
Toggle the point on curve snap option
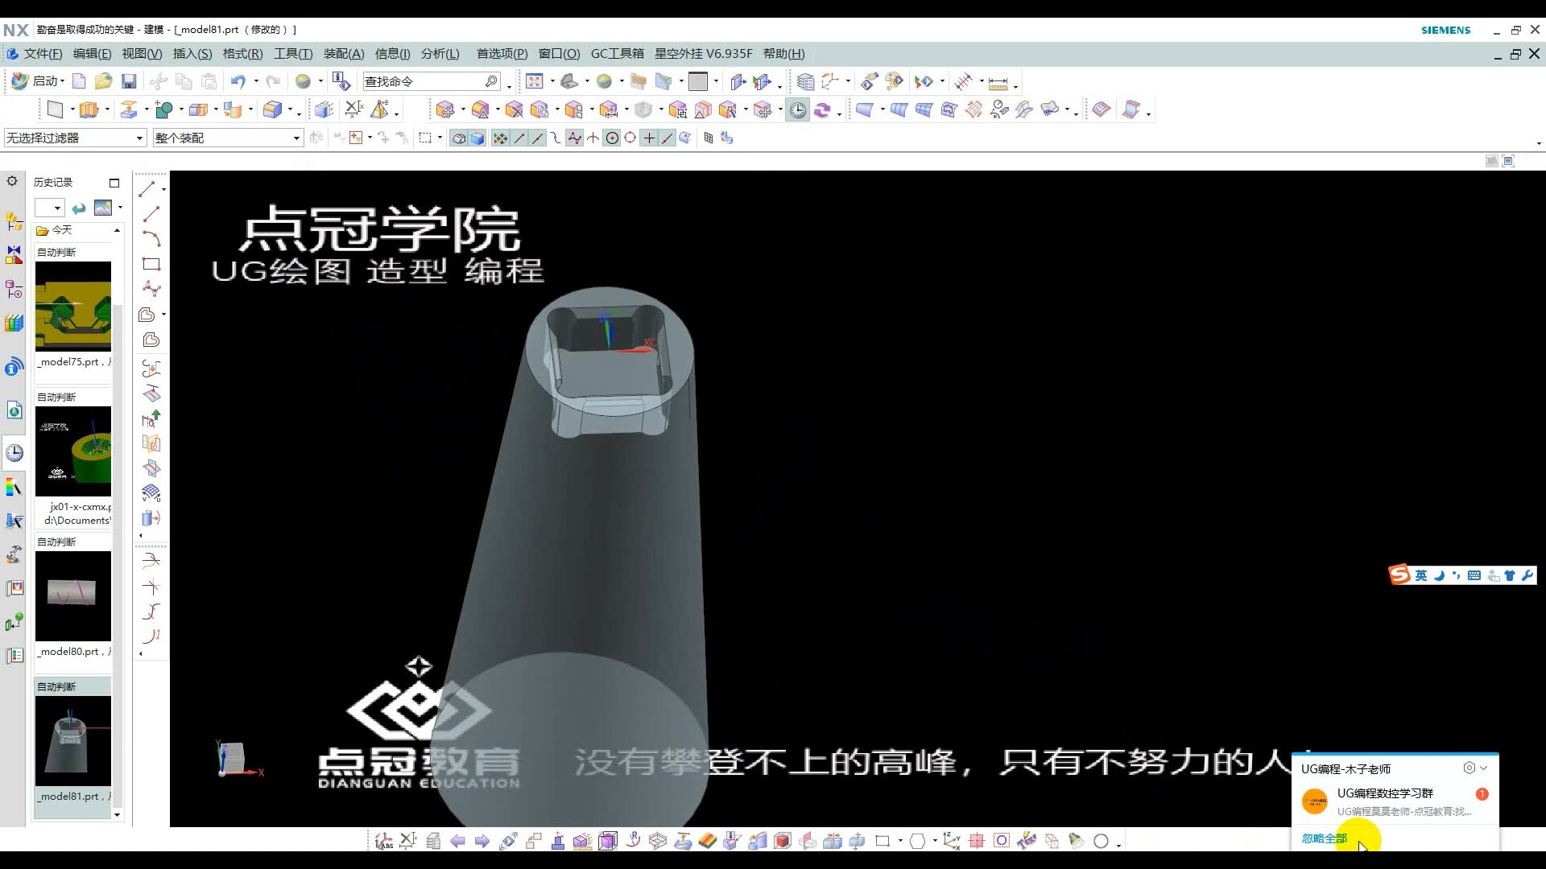tap(665, 138)
